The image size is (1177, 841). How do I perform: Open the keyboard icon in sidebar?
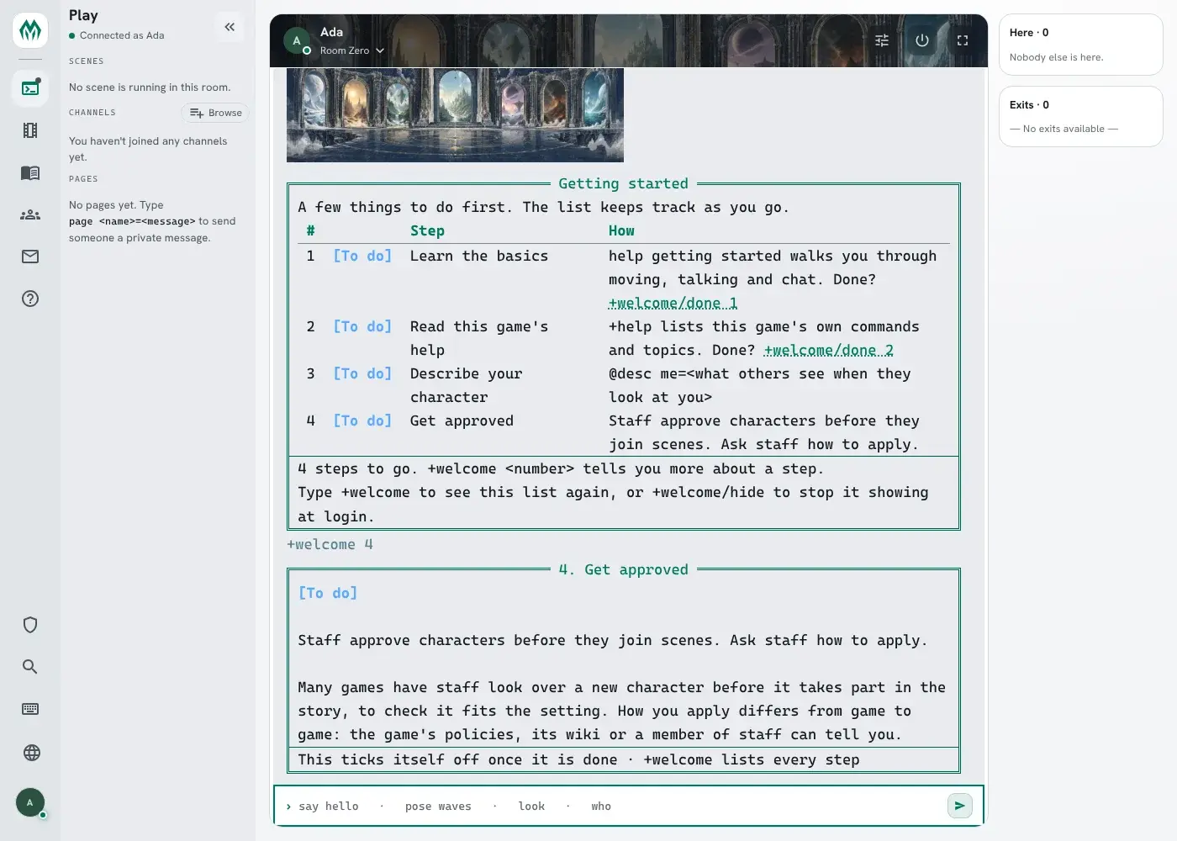[30, 709]
